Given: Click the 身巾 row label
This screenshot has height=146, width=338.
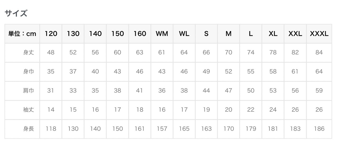Looking at the screenshot, I should [x=29, y=71].
